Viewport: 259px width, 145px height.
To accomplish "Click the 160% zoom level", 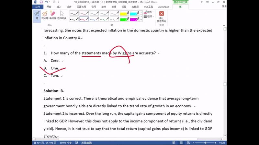I will click(x=222, y=143).
